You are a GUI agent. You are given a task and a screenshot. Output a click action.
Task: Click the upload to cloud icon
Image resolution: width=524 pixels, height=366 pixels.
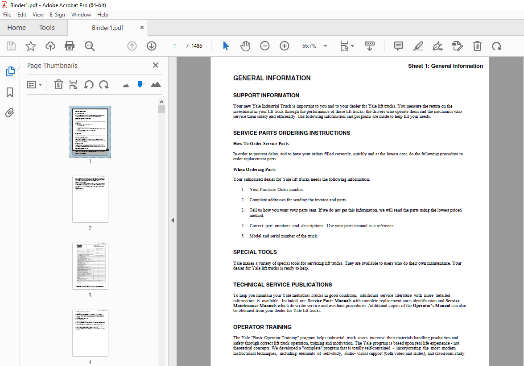50,46
